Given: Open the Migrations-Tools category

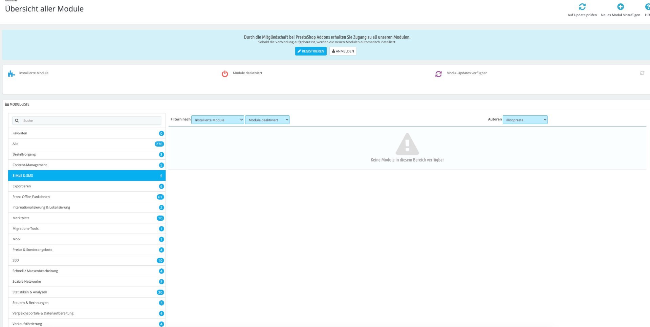Looking at the screenshot, I should tap(87, 228).
